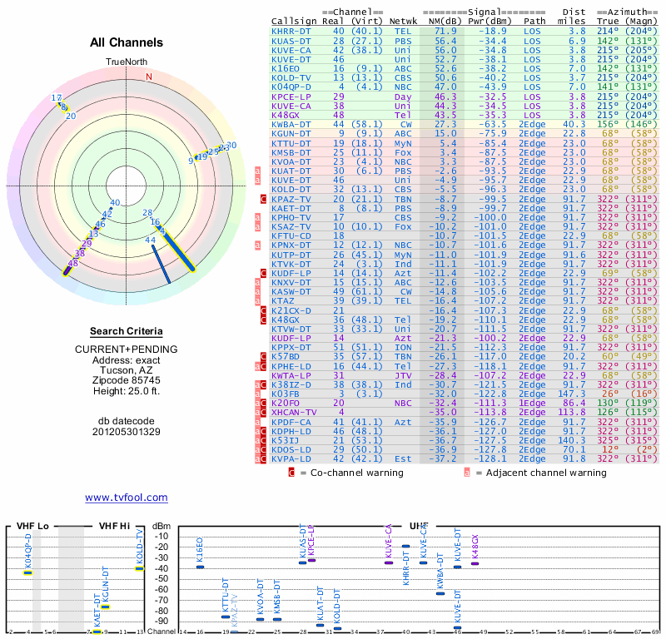The height and width of the screenshot is (639, 666).
Task: Click the KGUN-DT callsign
Action: point(291,134)
